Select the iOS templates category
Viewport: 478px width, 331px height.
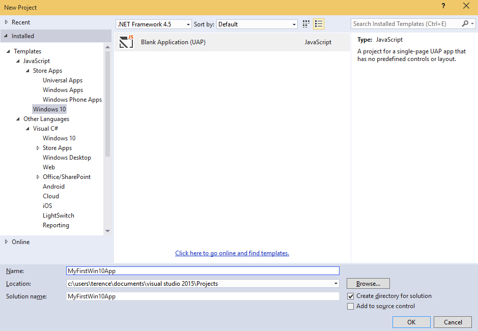click(x=47, y=205)
